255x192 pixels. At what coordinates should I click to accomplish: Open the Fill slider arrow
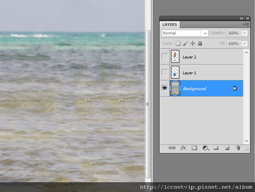point(245,44)
